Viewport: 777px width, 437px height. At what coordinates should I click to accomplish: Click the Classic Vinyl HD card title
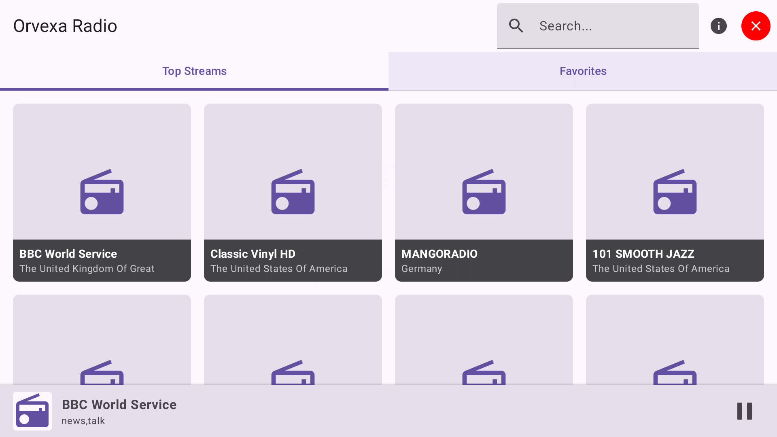(x=253, y=254)
